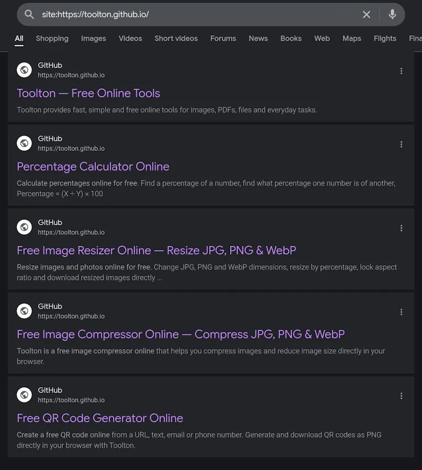Click GitHub site name above Percentage Calculator
This screenshot has width=422, height=470.
coord(50,139)
